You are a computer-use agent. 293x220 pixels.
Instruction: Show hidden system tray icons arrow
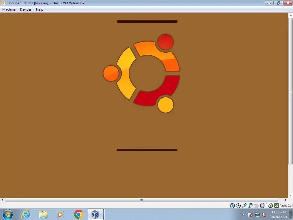click(x=243, y=215)
